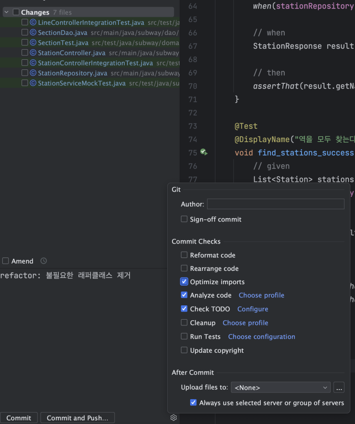
Task: Open Choose profile link for Cleanup
Action: pos(246,323)
